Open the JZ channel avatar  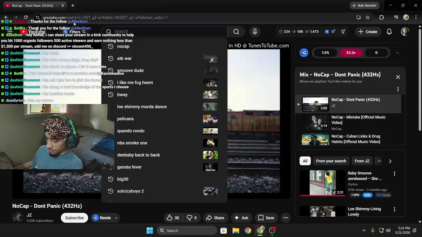18,218
